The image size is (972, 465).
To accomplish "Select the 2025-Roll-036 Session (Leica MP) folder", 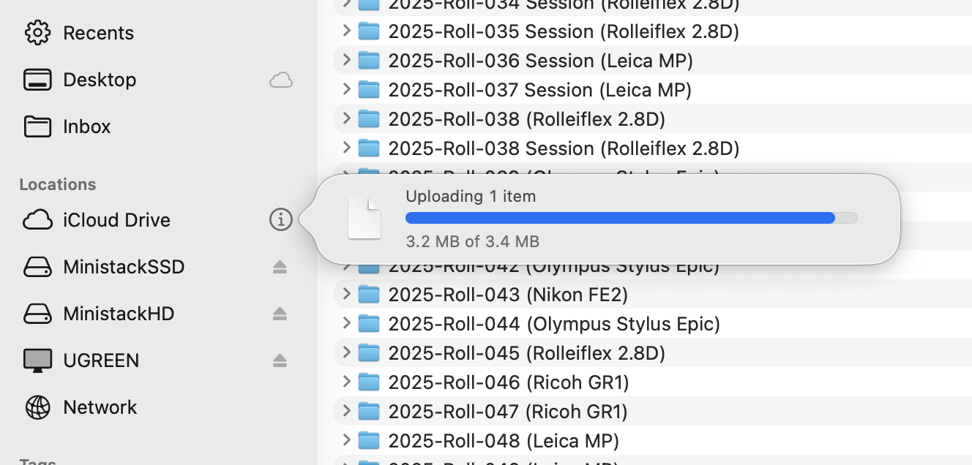I will coord(539,61).
